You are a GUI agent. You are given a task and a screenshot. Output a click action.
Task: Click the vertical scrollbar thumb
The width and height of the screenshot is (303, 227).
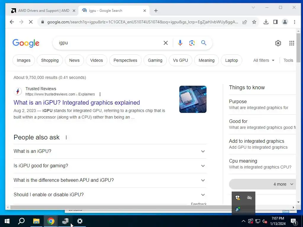tap(298, 48)
